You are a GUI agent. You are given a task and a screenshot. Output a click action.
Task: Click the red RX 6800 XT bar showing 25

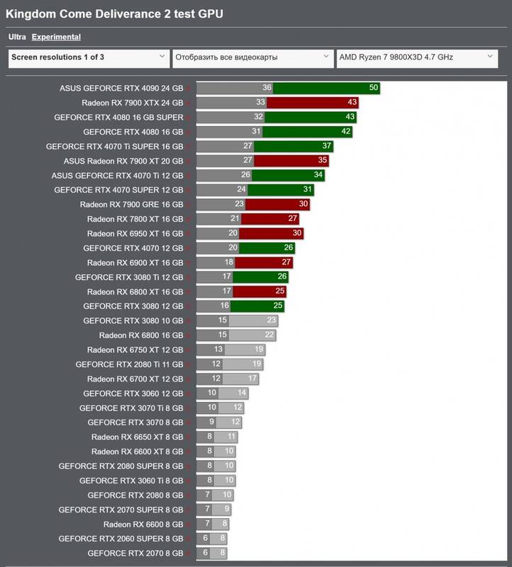tap(259, 291)
